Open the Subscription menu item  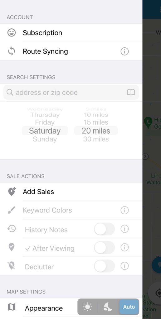pos(71,33)
